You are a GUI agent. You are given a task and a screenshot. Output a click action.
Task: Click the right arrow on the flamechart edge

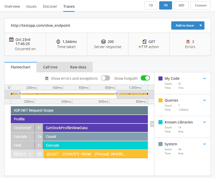point(152,124)
